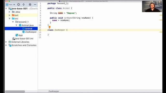Expand the out folder
The width and height of the screenshot is (166, 93).
10,15
